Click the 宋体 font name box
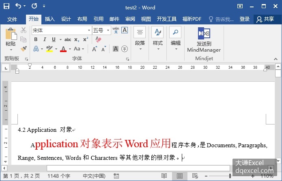Image resolution: width=282 pixels, height=181 pixels. tap(60, 30)
